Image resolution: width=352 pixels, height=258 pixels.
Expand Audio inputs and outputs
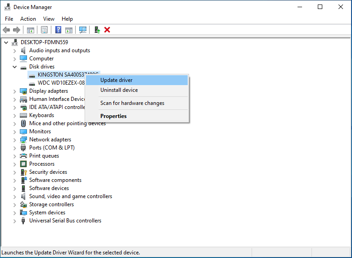tap(14, 51)
